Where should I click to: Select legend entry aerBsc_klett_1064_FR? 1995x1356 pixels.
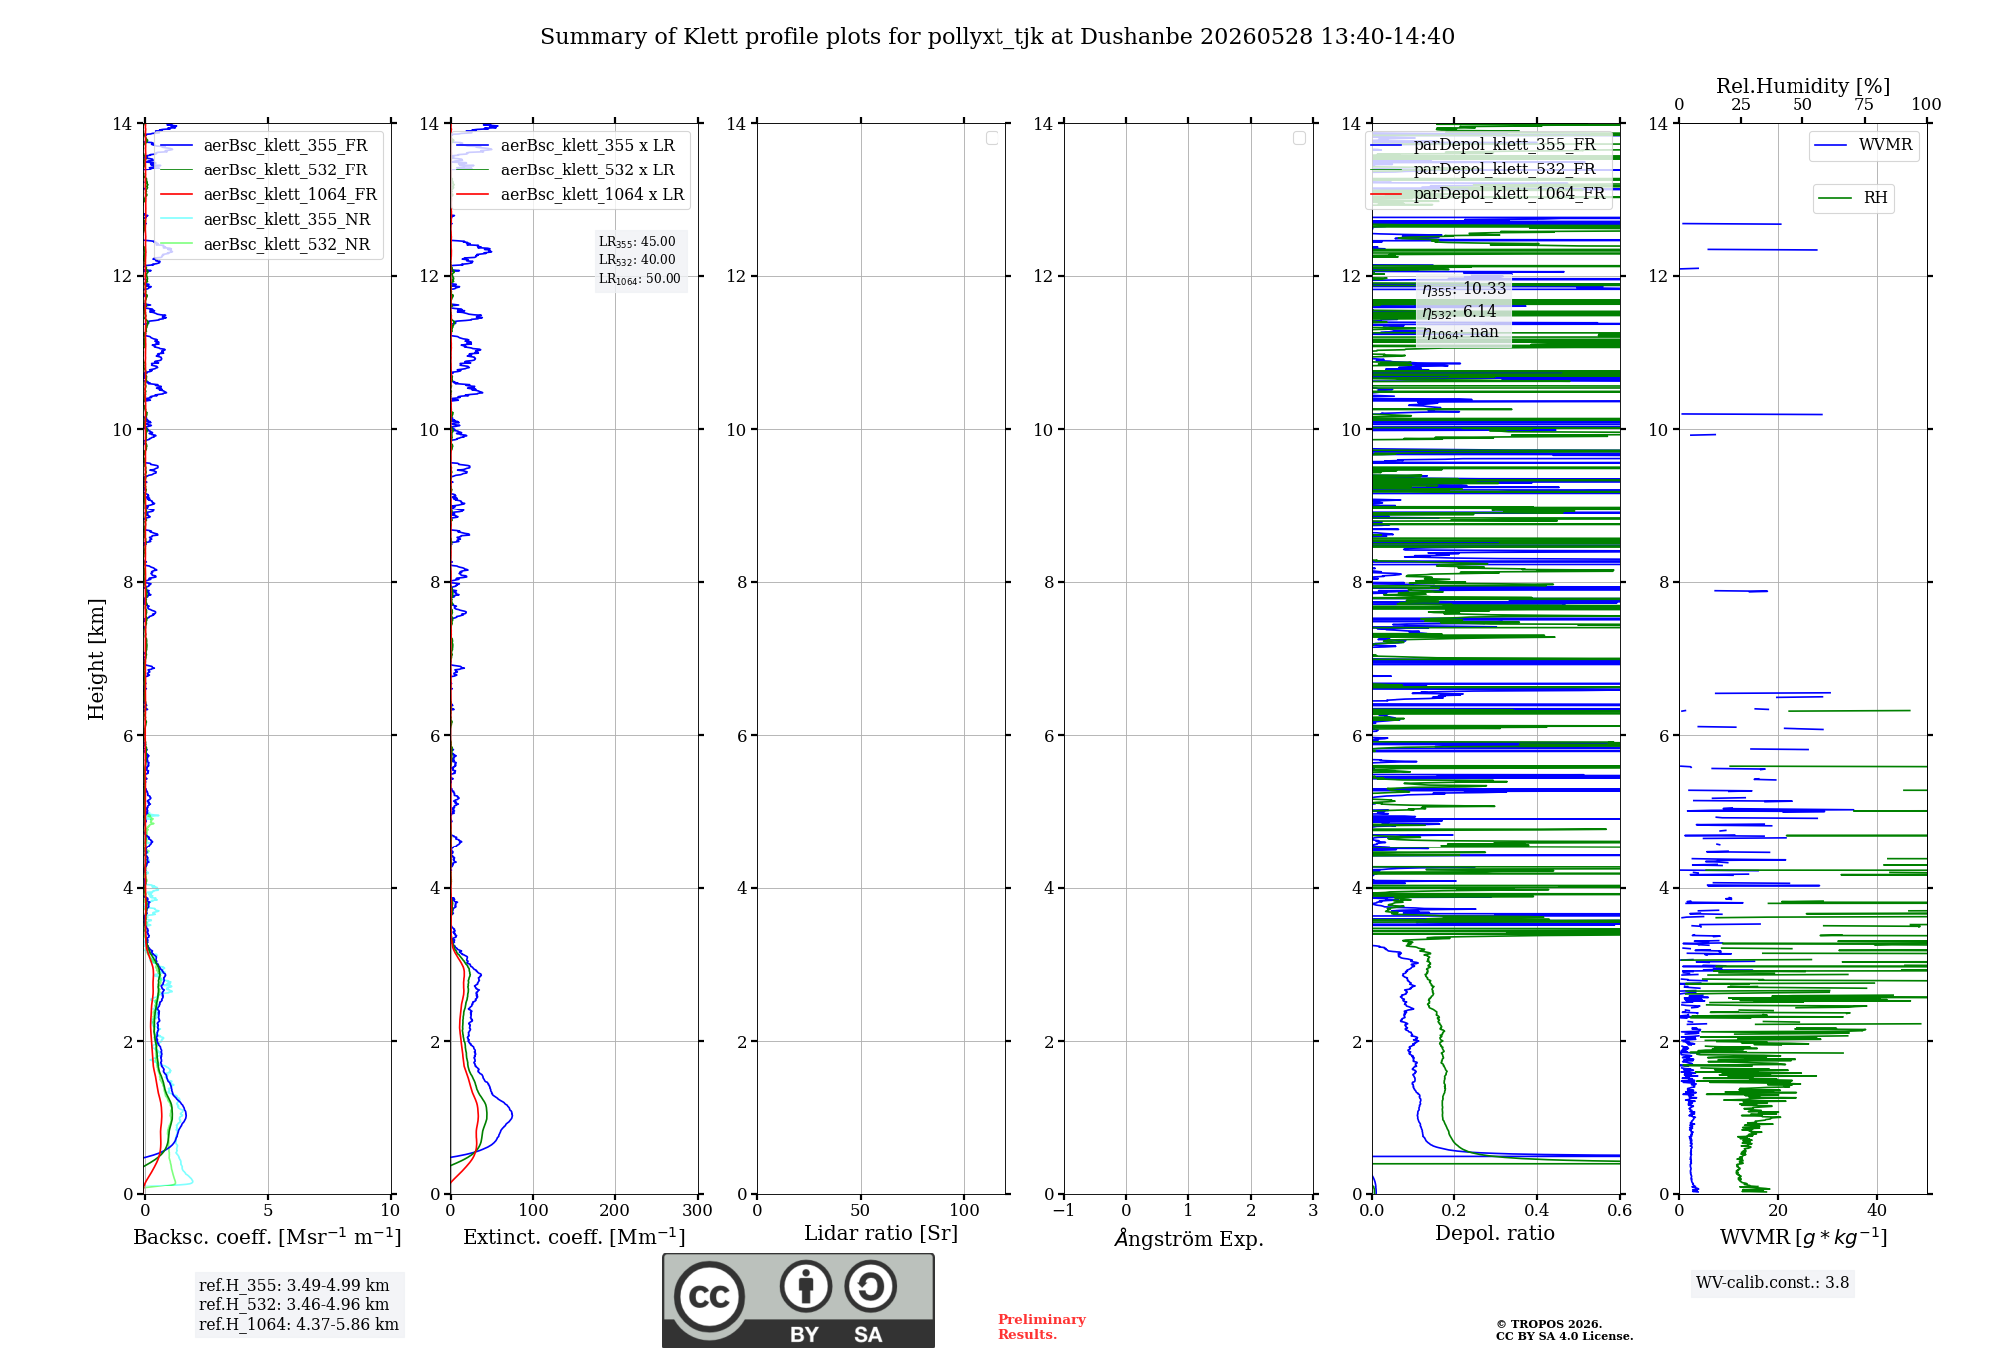tap(269, 194)
